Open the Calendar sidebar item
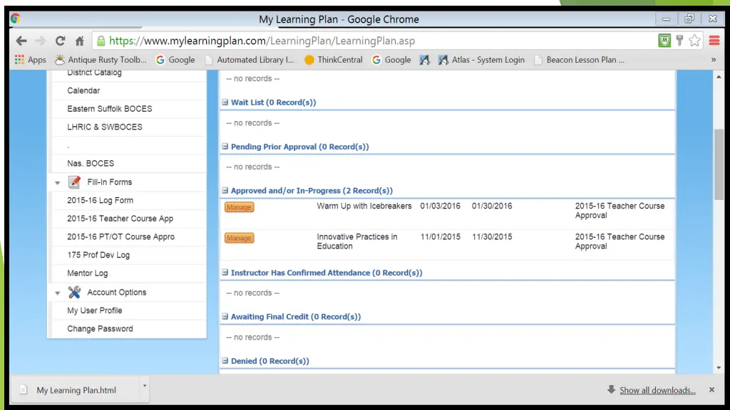The image size is (730, 410). click(83, 91)
